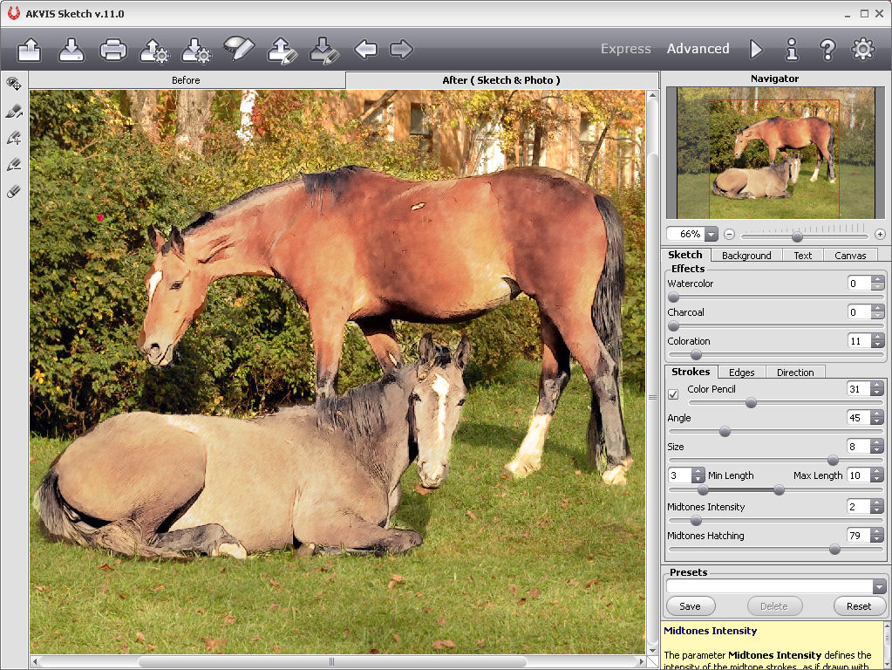The width and height of the screenshot is (892, 670).
Task: Switch to Express mode
Action: [x=625, y=49]
